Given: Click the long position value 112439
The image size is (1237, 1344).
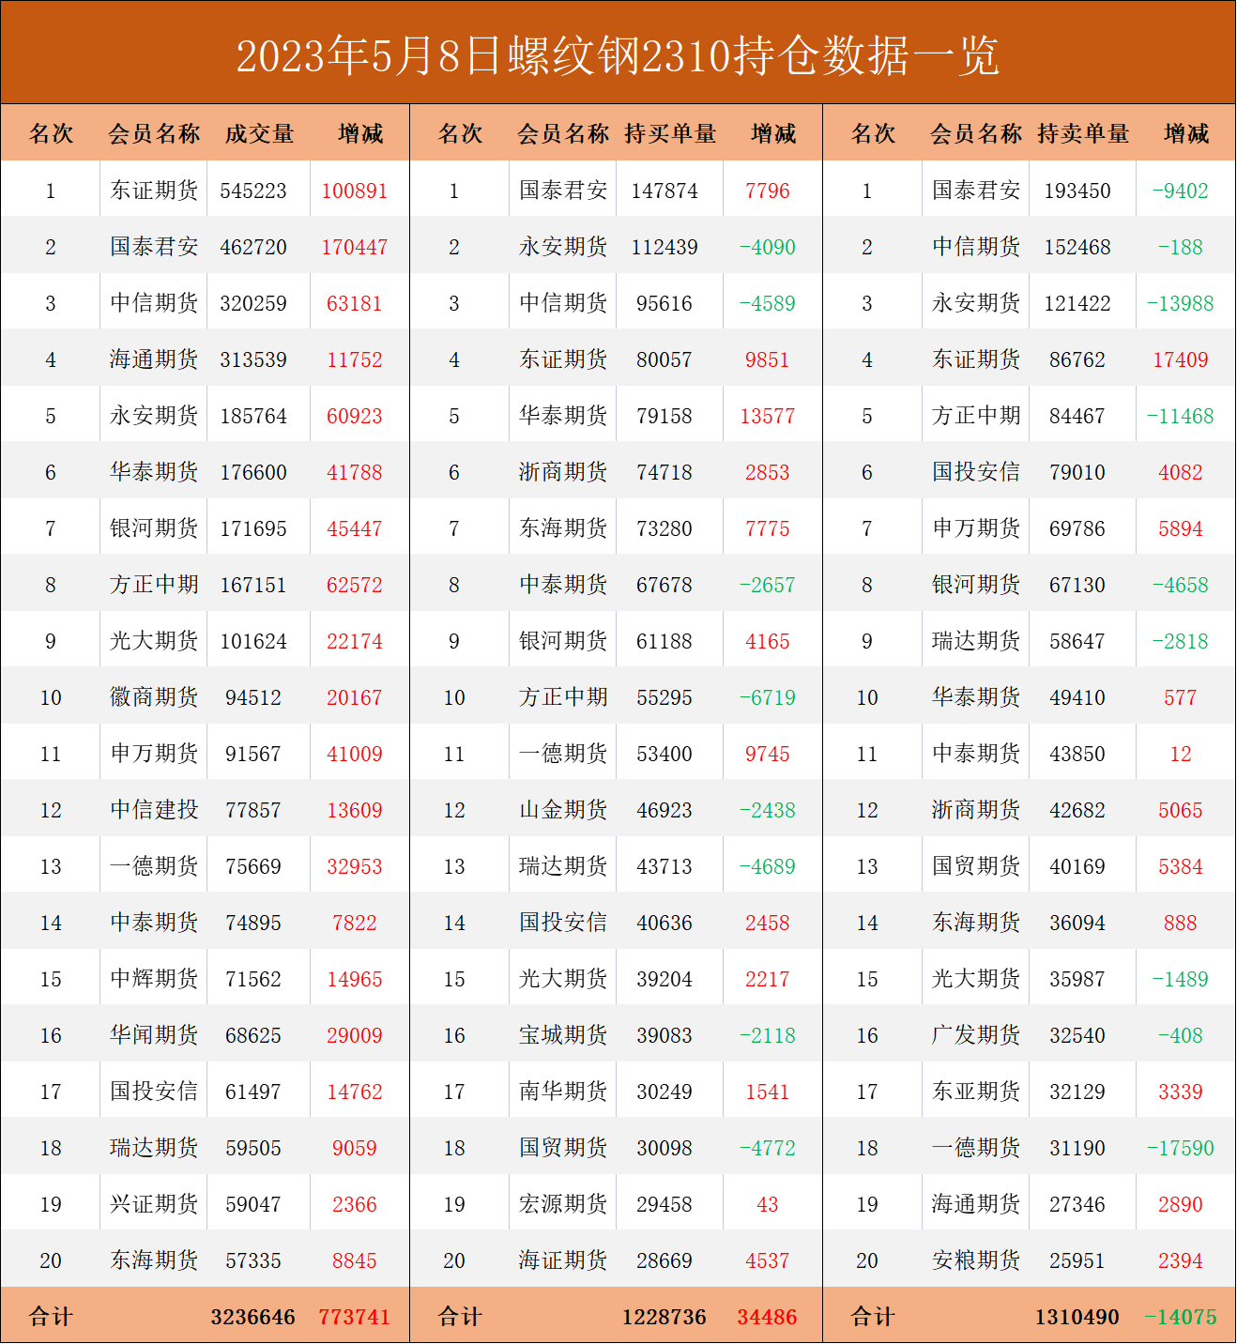Looking at the screenshot, I should (x=664, y=247).
